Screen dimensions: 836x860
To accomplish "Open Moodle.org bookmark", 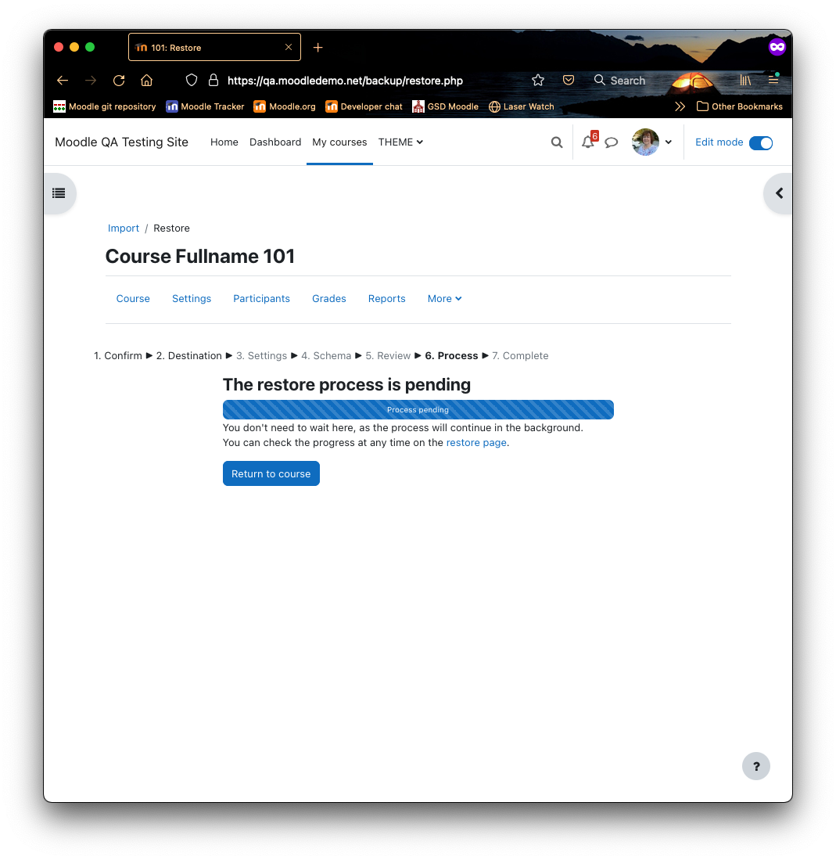I will click(285, 106).
